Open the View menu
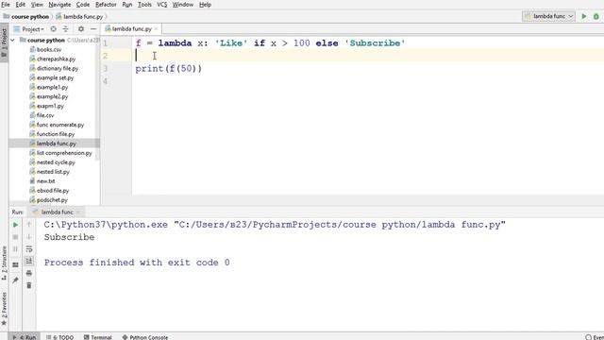 [37, 5]
